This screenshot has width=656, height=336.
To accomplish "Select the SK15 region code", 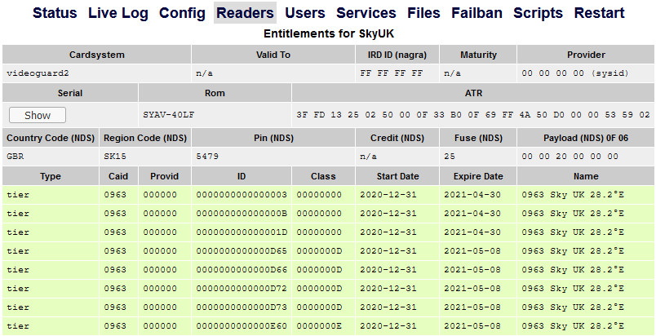I will (115, 157).
